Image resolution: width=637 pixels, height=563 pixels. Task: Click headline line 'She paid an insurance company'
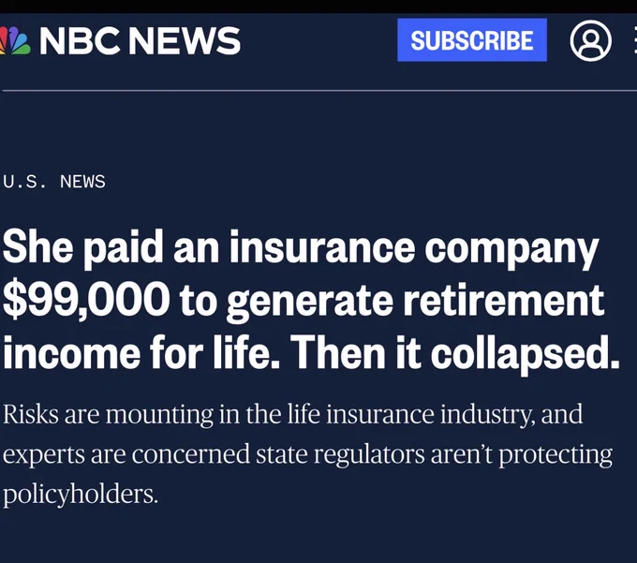(301, 248)
